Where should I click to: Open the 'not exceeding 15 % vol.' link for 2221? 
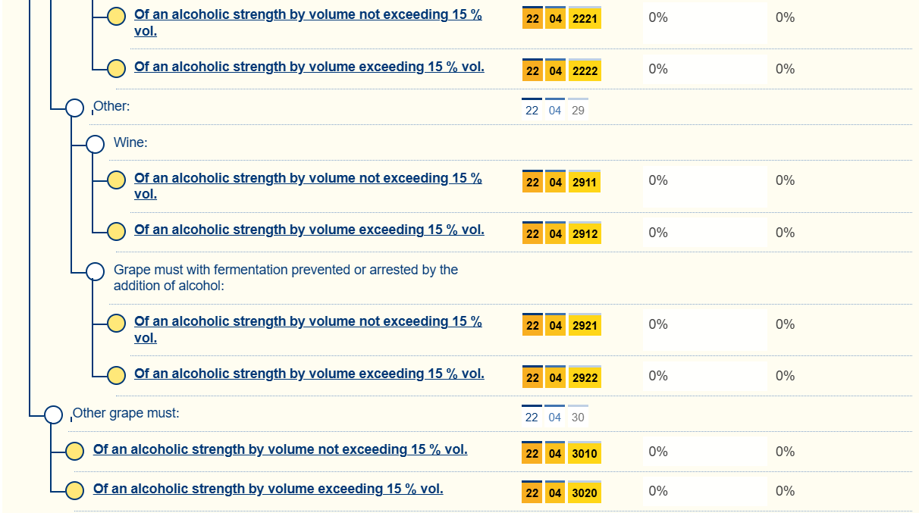[308, 14]
